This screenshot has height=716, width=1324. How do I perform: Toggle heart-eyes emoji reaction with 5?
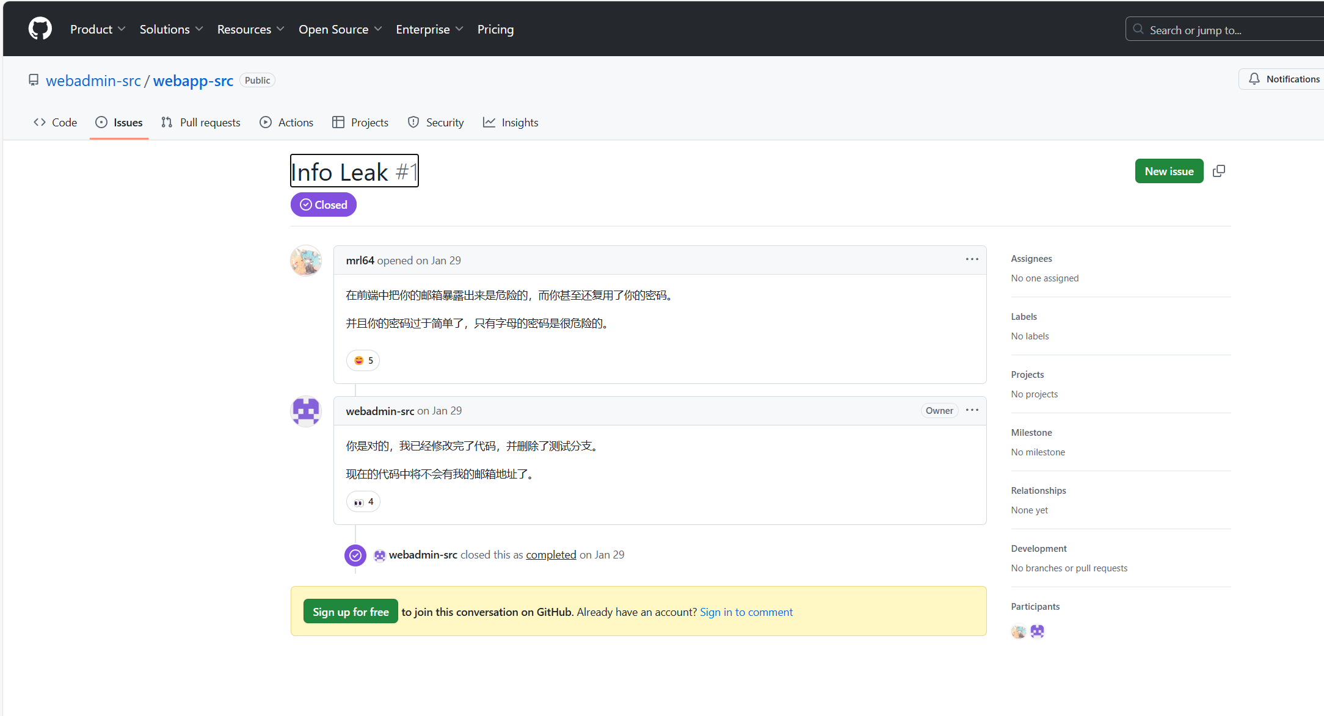363,361
